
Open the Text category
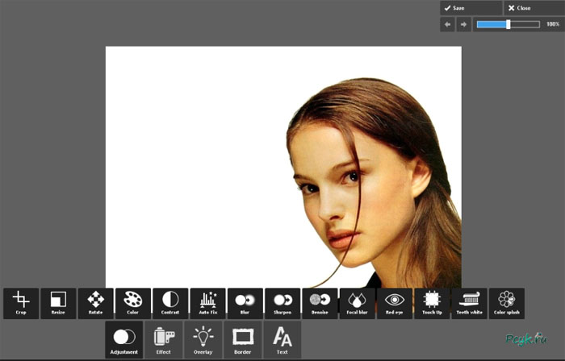click(282, 339)
